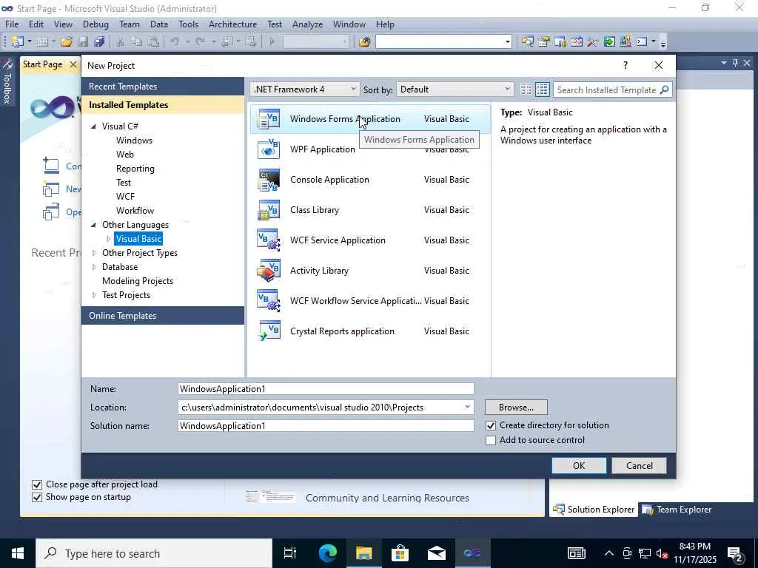Screen dimensions: 758x568
Task: Open File Explorer from the taskbar
Action: [363, 553]
